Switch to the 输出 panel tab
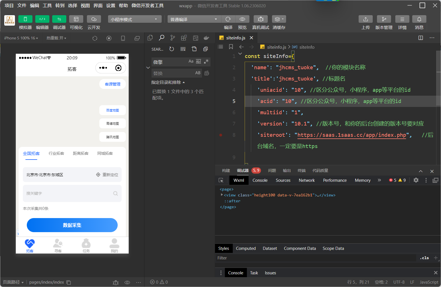 (287, 171)
